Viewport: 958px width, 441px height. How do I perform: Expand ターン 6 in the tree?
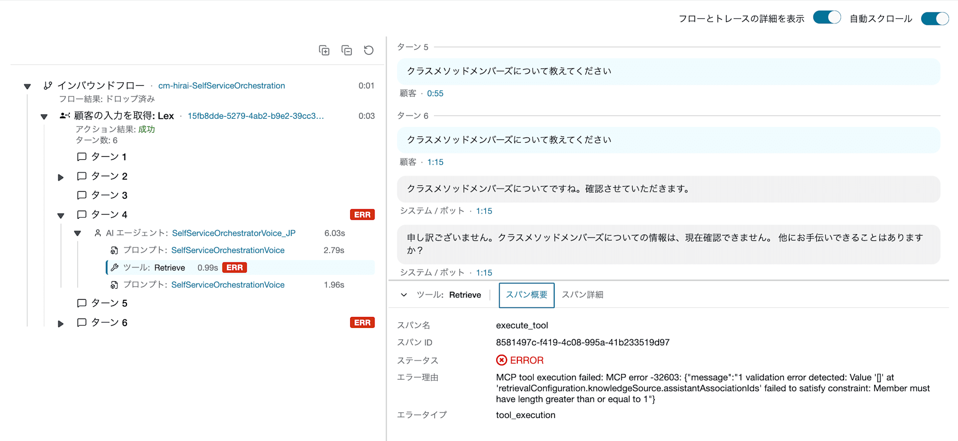point(61,324)
